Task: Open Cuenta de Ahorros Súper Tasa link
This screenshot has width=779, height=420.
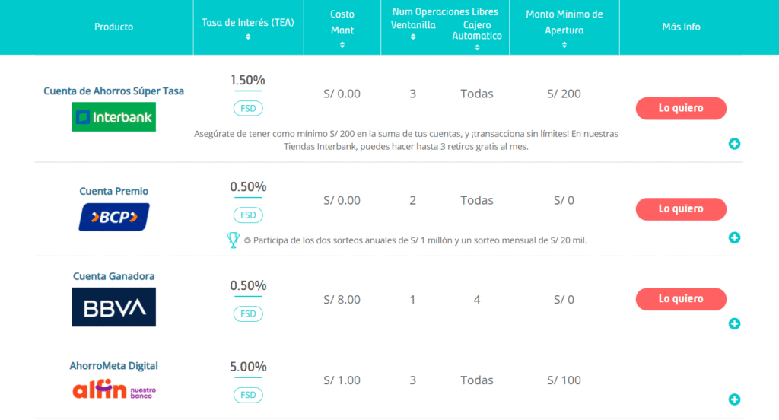Action: click(114, 91)
